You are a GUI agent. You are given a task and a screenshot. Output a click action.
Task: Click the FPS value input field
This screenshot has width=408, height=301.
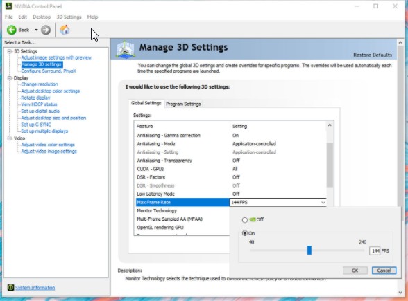[375, 251]
